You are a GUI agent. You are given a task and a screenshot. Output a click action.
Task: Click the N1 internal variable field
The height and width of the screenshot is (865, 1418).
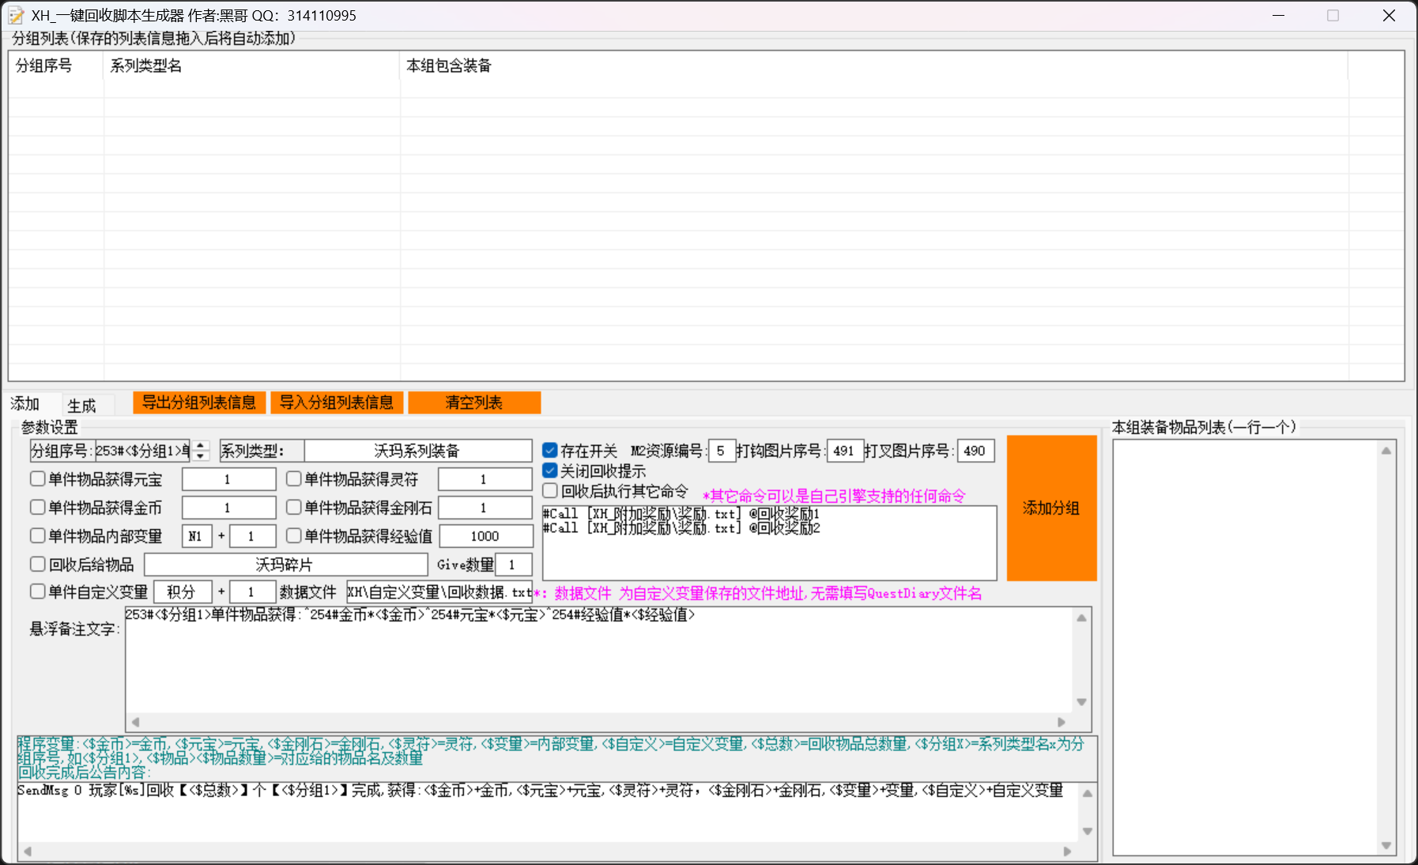[197, 536]
